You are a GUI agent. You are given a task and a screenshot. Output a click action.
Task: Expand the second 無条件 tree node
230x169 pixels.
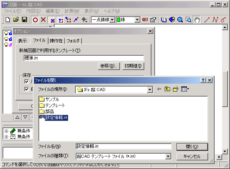[6, 137]
